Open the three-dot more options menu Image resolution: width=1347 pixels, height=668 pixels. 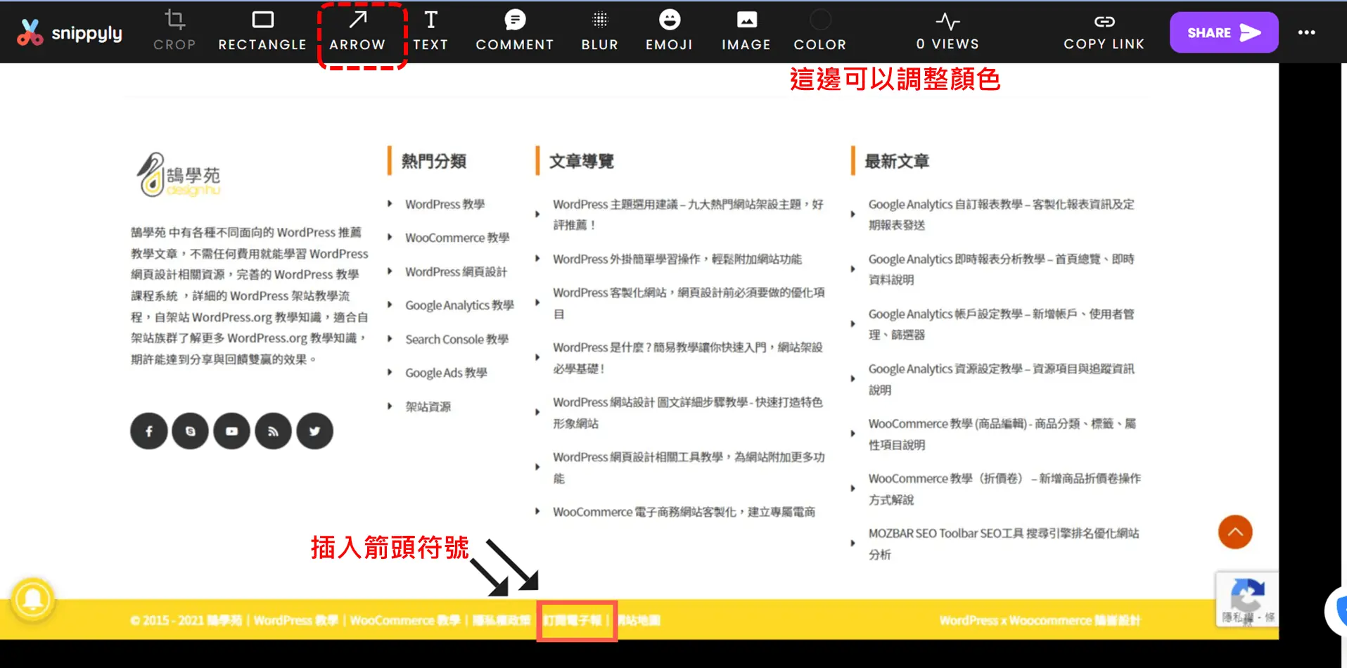pyautogui.click(x=1306, y=32)
